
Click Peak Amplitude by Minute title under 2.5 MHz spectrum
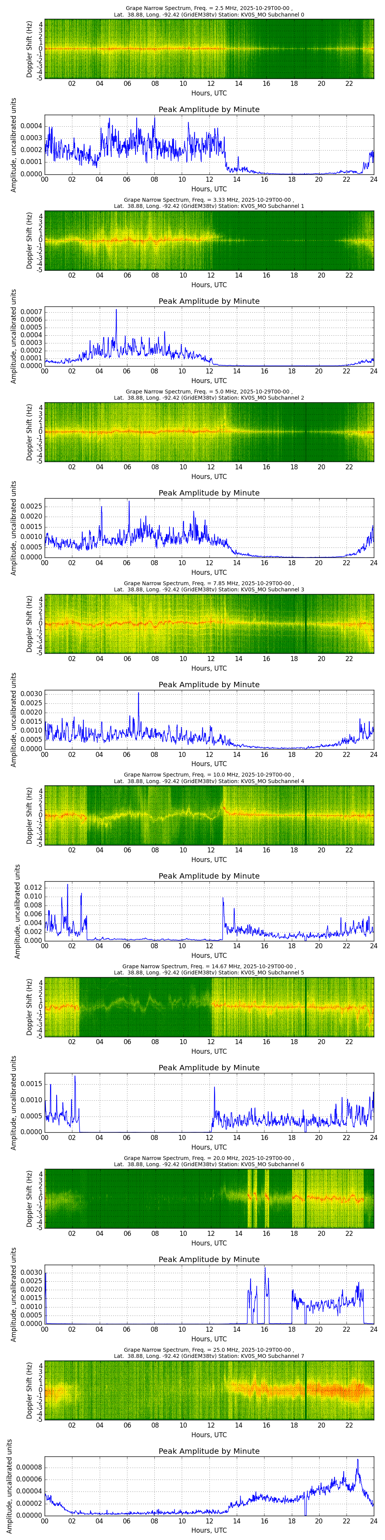[209, 109]
